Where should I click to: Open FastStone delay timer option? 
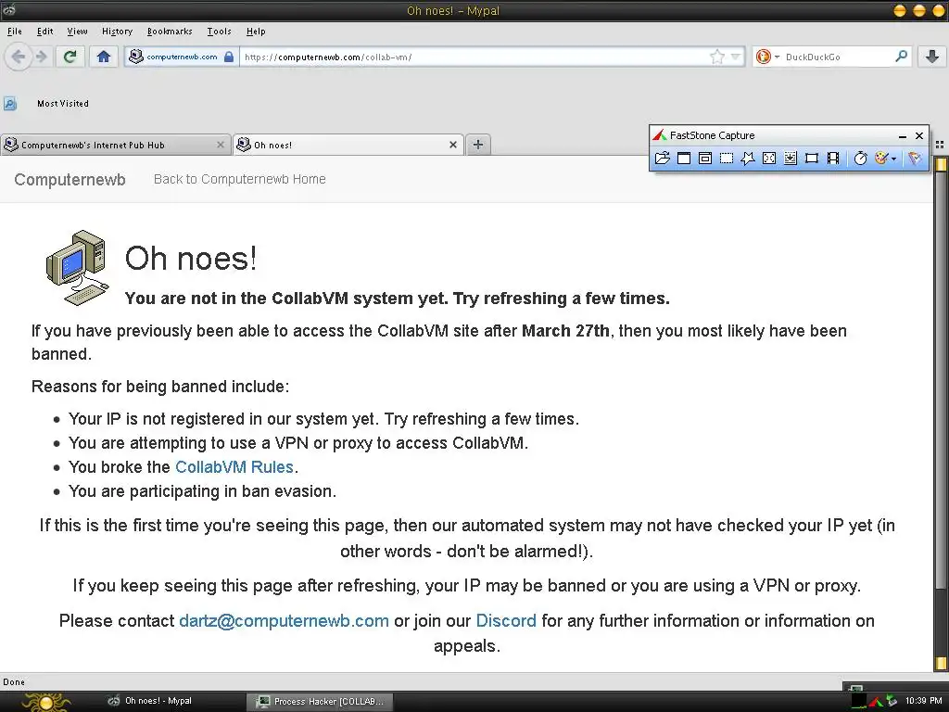860,158
